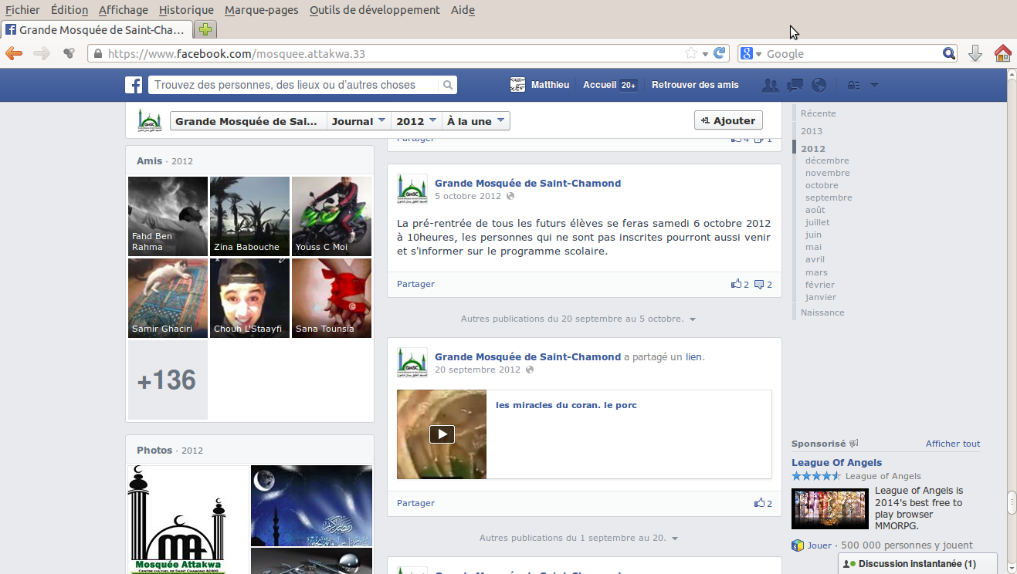Screen dimensions: 1017x574
Task: Go to Accueil
Action: 599,85
